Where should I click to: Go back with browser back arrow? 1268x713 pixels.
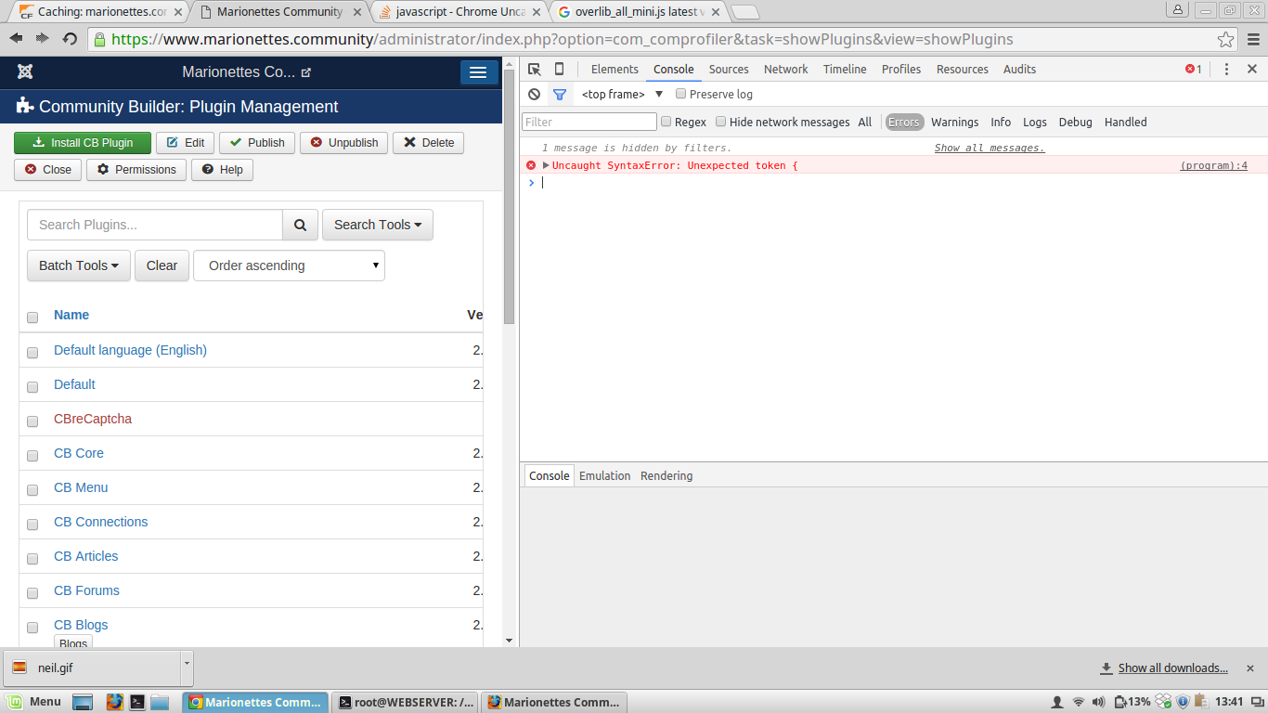coord(16,39)
